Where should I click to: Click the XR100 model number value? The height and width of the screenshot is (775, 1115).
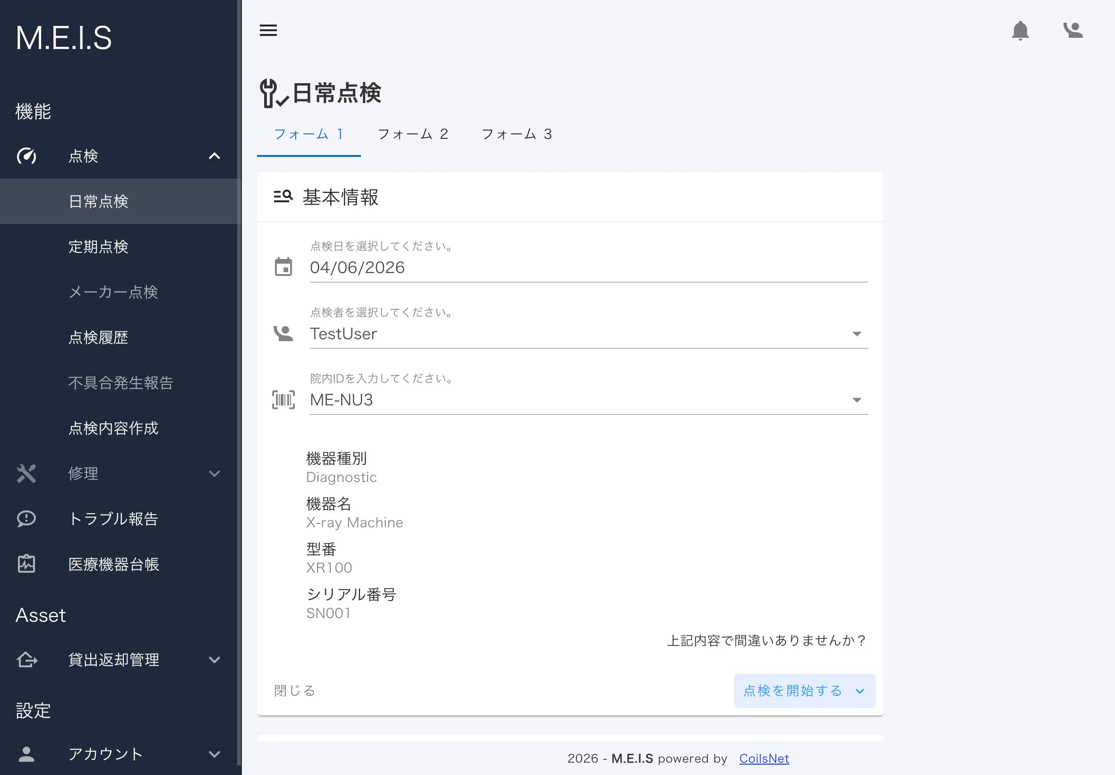[x=329, y=568]
